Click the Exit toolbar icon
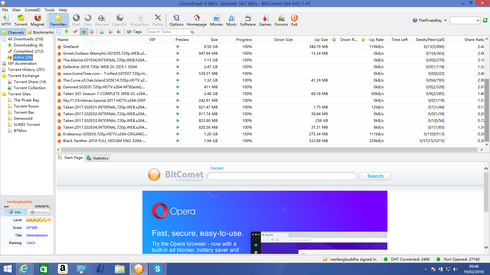The height and width of the screenshot is (275, 490). [294, 20]
